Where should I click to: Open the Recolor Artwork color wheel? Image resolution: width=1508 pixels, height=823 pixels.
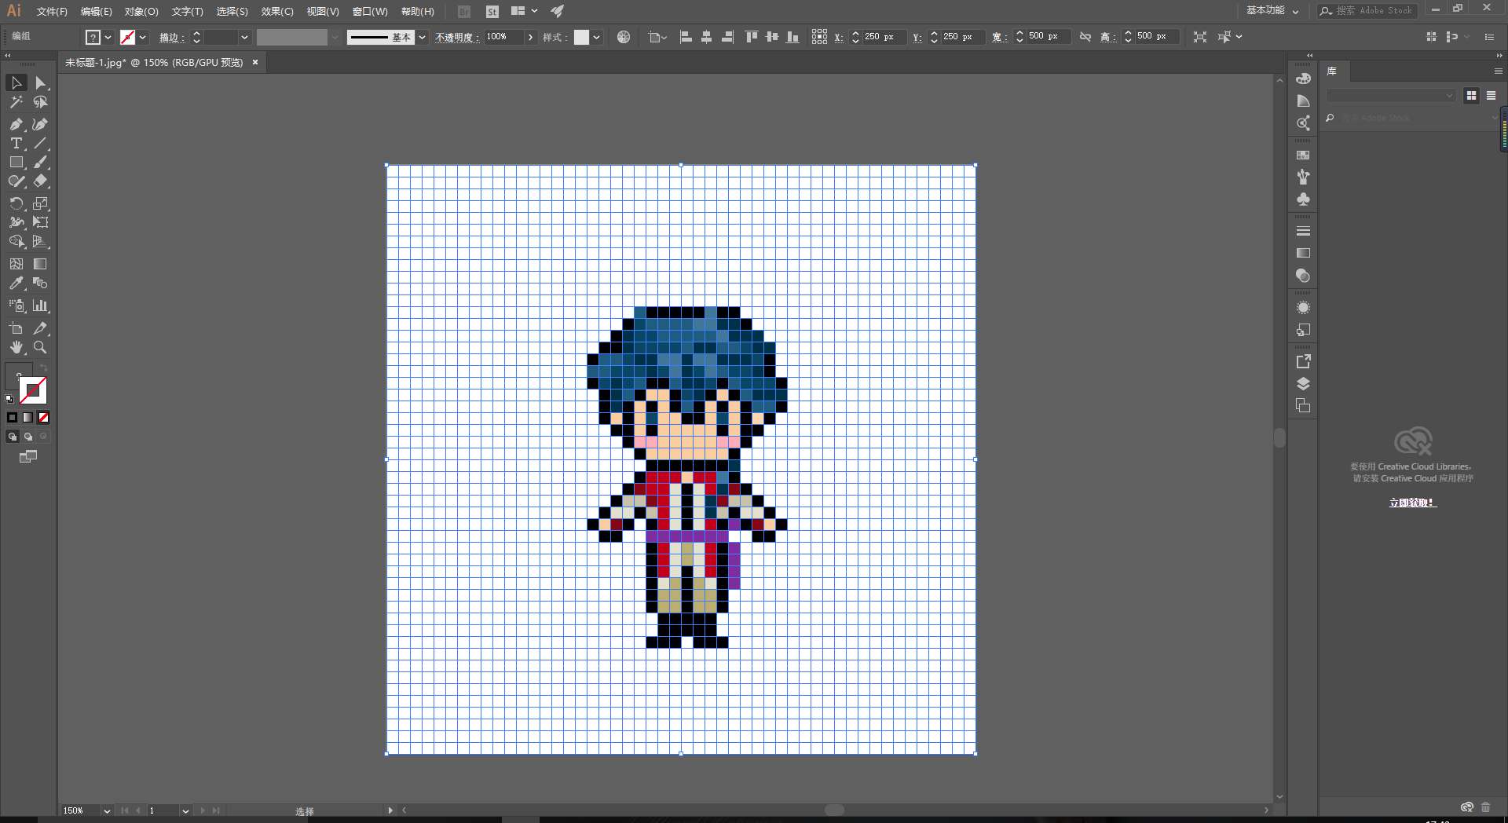pyautogui.click(x=624, y=37)
